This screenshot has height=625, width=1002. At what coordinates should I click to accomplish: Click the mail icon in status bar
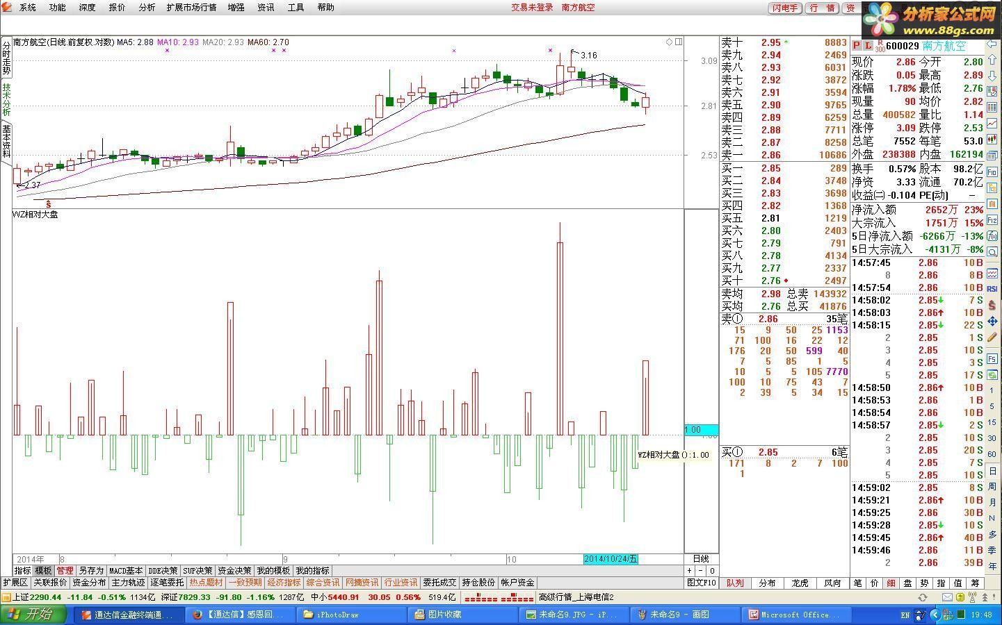947,597
